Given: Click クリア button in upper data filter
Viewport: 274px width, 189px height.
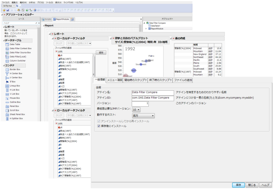Looking at the screenshot, I should 59,43.
